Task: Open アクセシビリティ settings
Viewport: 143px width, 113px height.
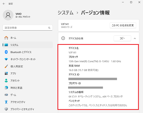Action: 28,102
